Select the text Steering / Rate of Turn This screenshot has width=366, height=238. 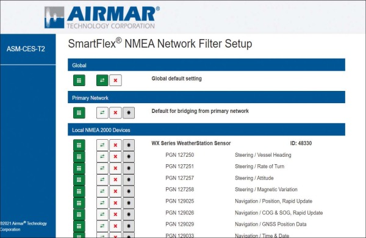click(260, 167)
